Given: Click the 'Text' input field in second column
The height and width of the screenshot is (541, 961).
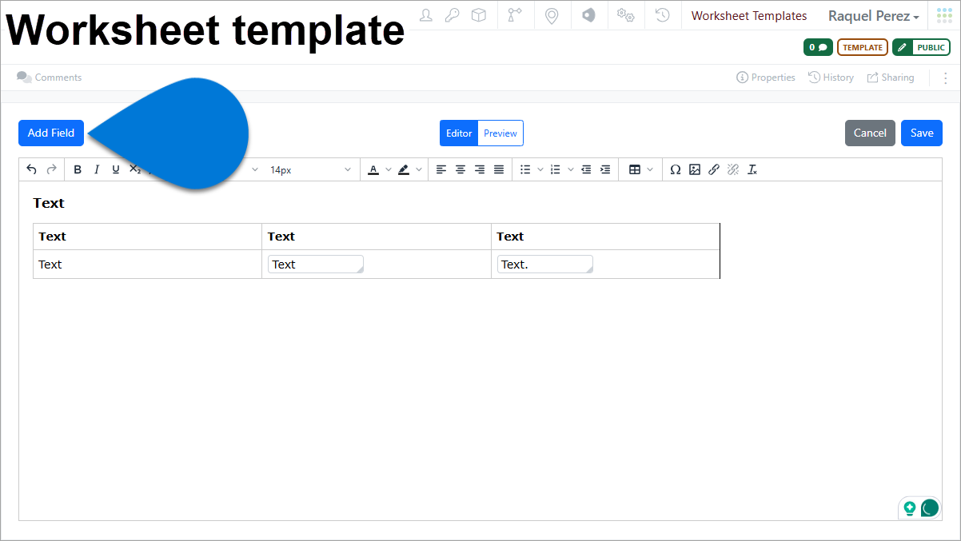Looking at the screenshot, I should coord(316,265).
